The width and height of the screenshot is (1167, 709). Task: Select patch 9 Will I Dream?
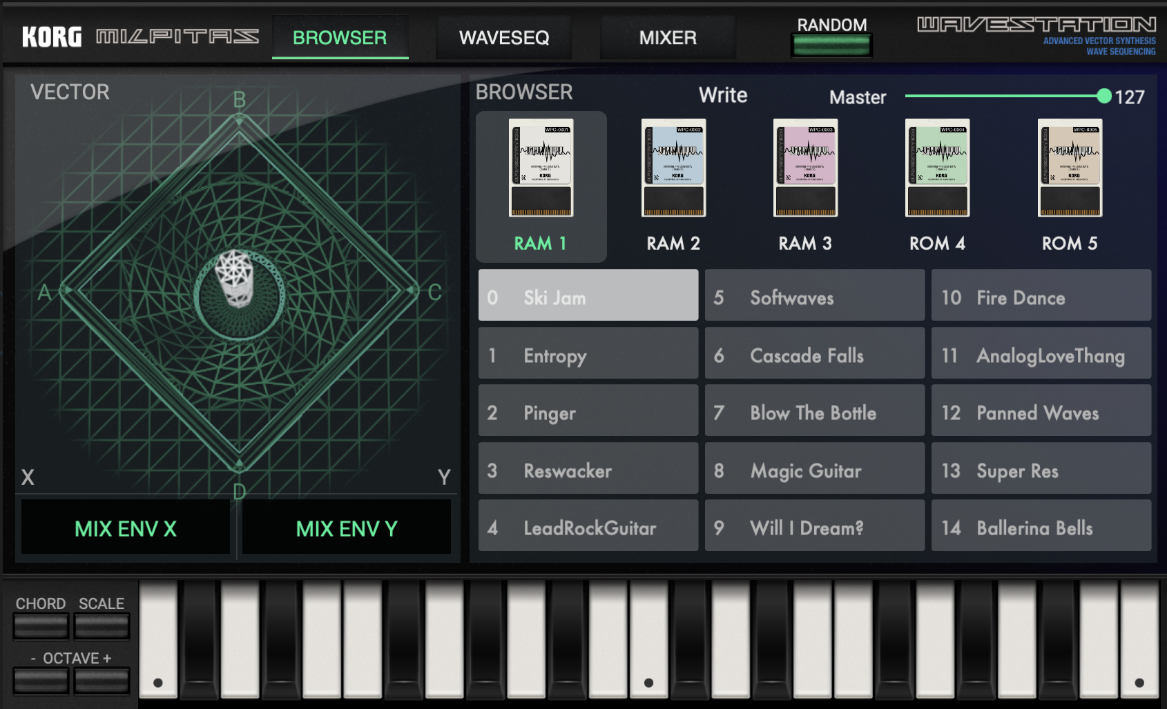point(815,526)
